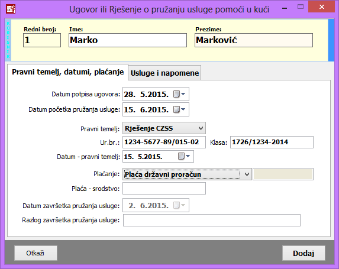Image resolution: width=339 pixels, height=269 pixels.
Task: Select Plaća državni proračun combo box
Action: (x=187, y=174)
